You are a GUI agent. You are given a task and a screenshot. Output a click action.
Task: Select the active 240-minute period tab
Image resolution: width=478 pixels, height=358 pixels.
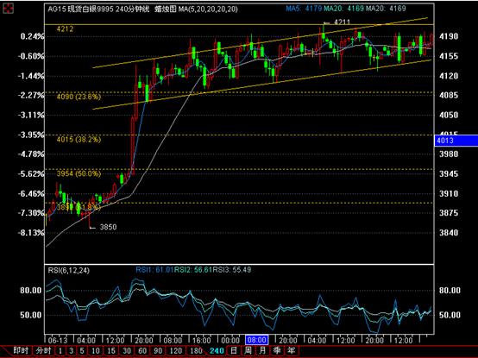(217, 351)
